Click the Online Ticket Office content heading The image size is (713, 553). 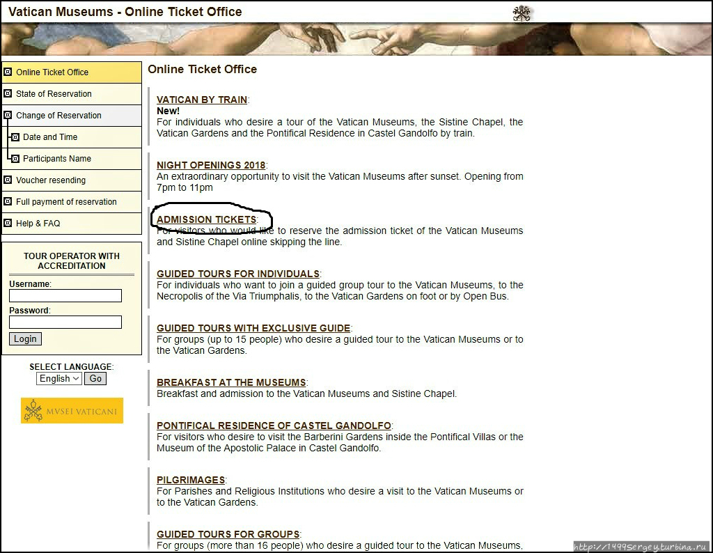(x=203, y=69)
